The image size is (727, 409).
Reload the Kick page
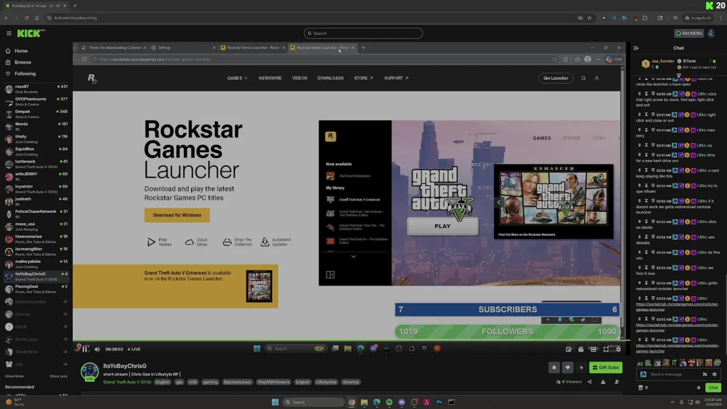tap(26, 18)
